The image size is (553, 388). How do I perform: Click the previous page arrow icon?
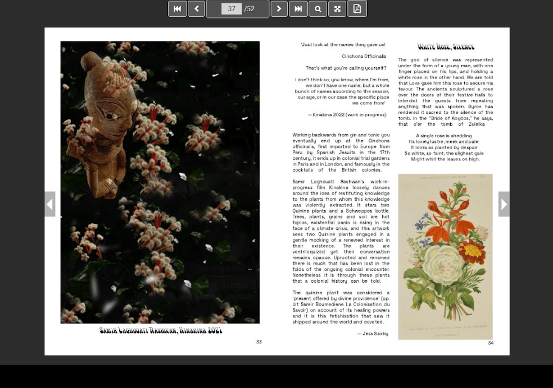[x=196, y=9]
